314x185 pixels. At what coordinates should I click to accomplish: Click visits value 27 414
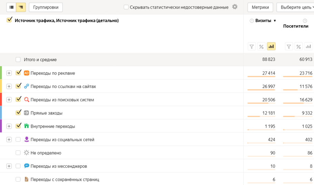[x=269, y=73]
